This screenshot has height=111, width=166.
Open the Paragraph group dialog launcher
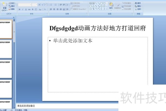point(87,14)
